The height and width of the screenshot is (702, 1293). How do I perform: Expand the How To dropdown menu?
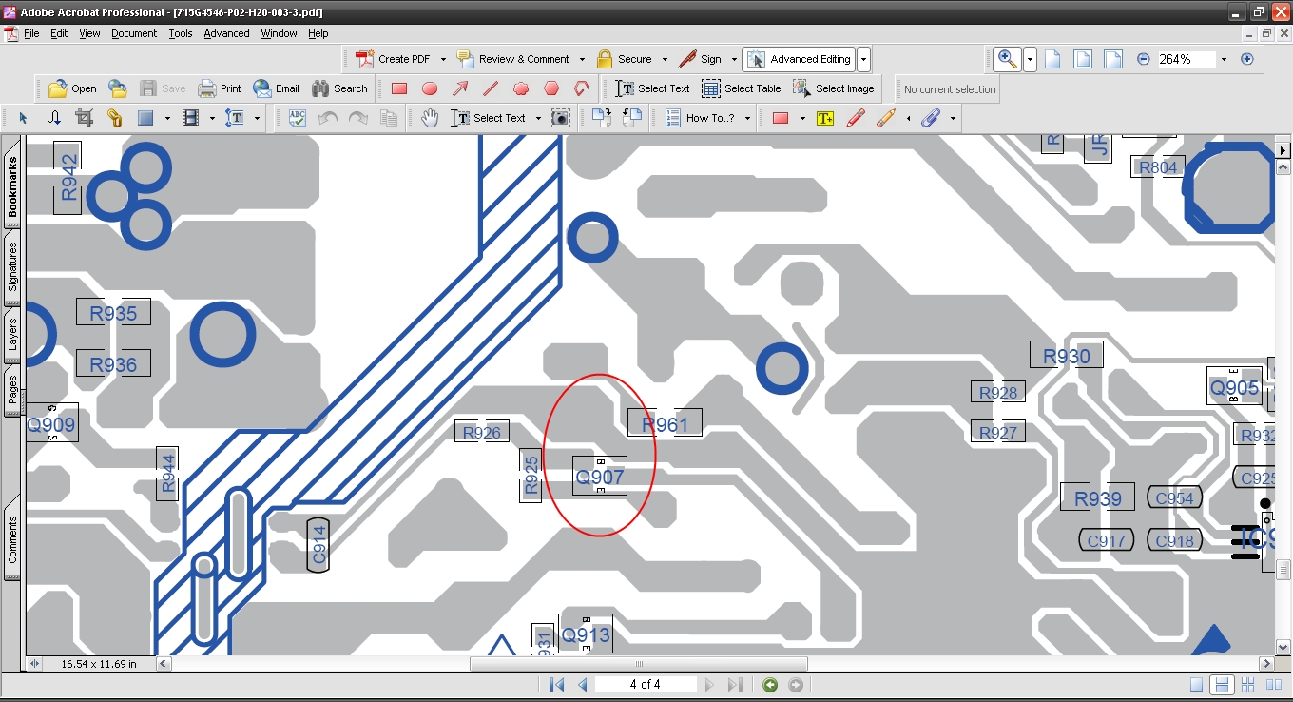[747, 118]
